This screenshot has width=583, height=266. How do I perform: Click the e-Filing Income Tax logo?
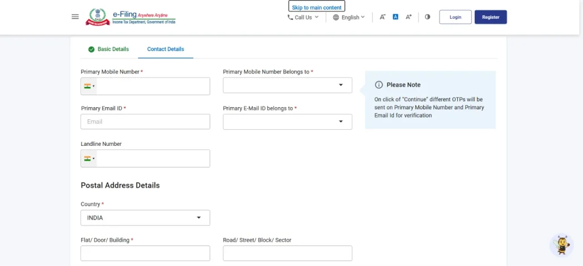pyautogui.click(x=130, y=17)
